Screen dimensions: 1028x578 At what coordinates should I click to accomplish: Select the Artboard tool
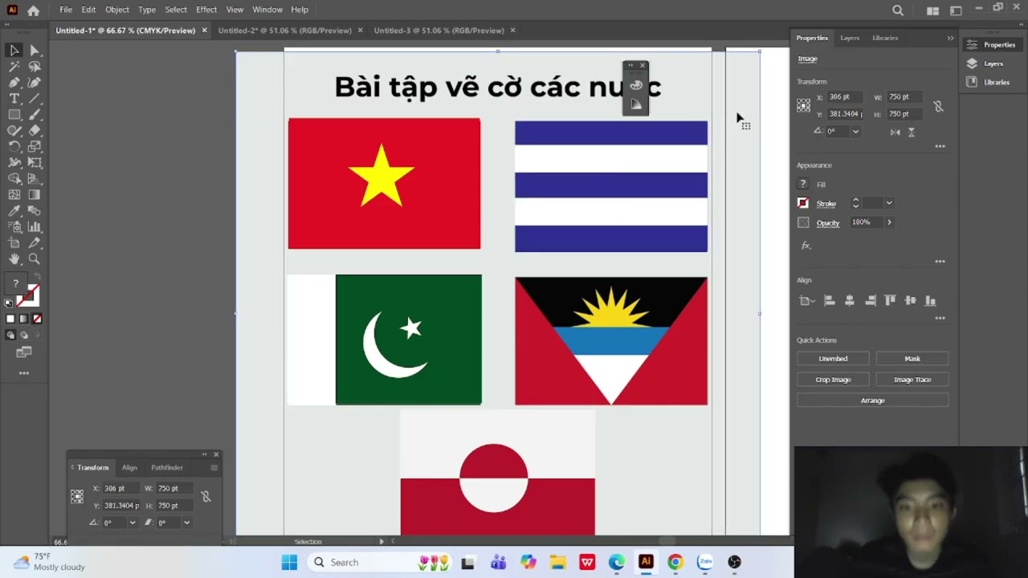point(14,243)
